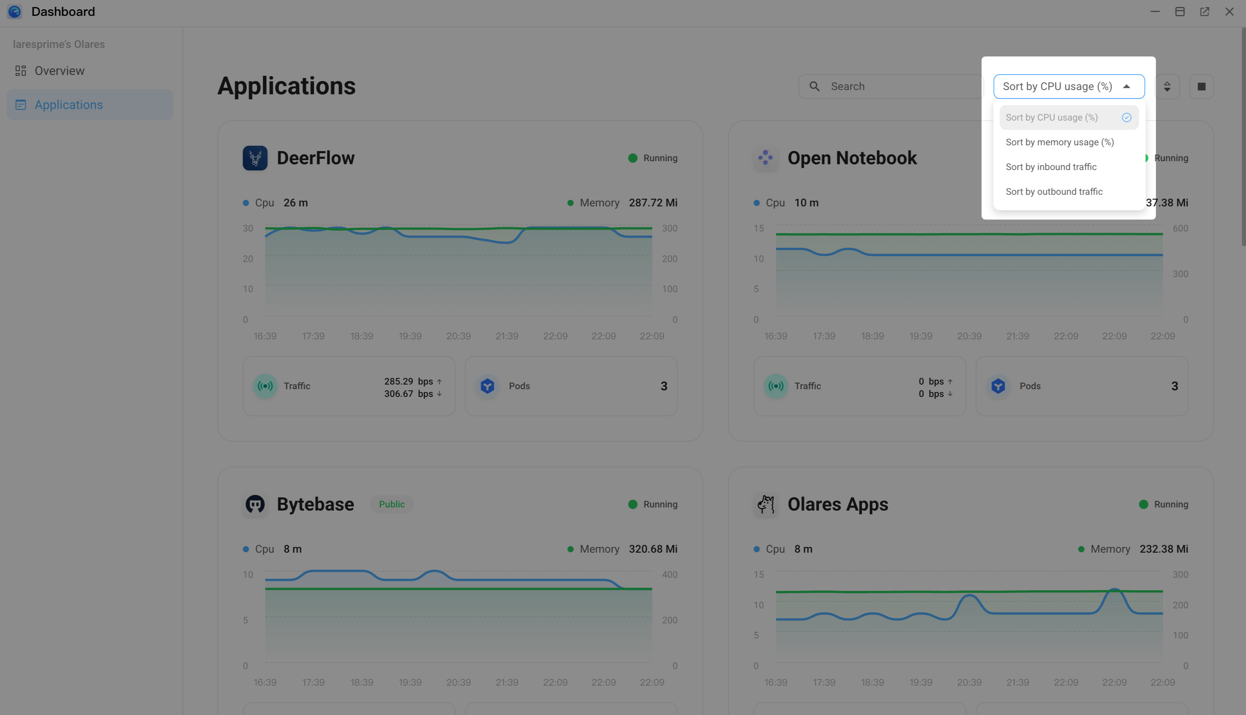Viewport: 1246px width, 715px height.
Task: Collapse the Sort by CPU usage dropdown
Action: [1068, 86]
